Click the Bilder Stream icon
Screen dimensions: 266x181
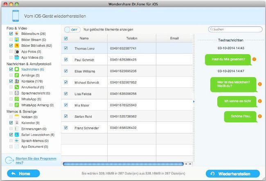tap(17, 40)
